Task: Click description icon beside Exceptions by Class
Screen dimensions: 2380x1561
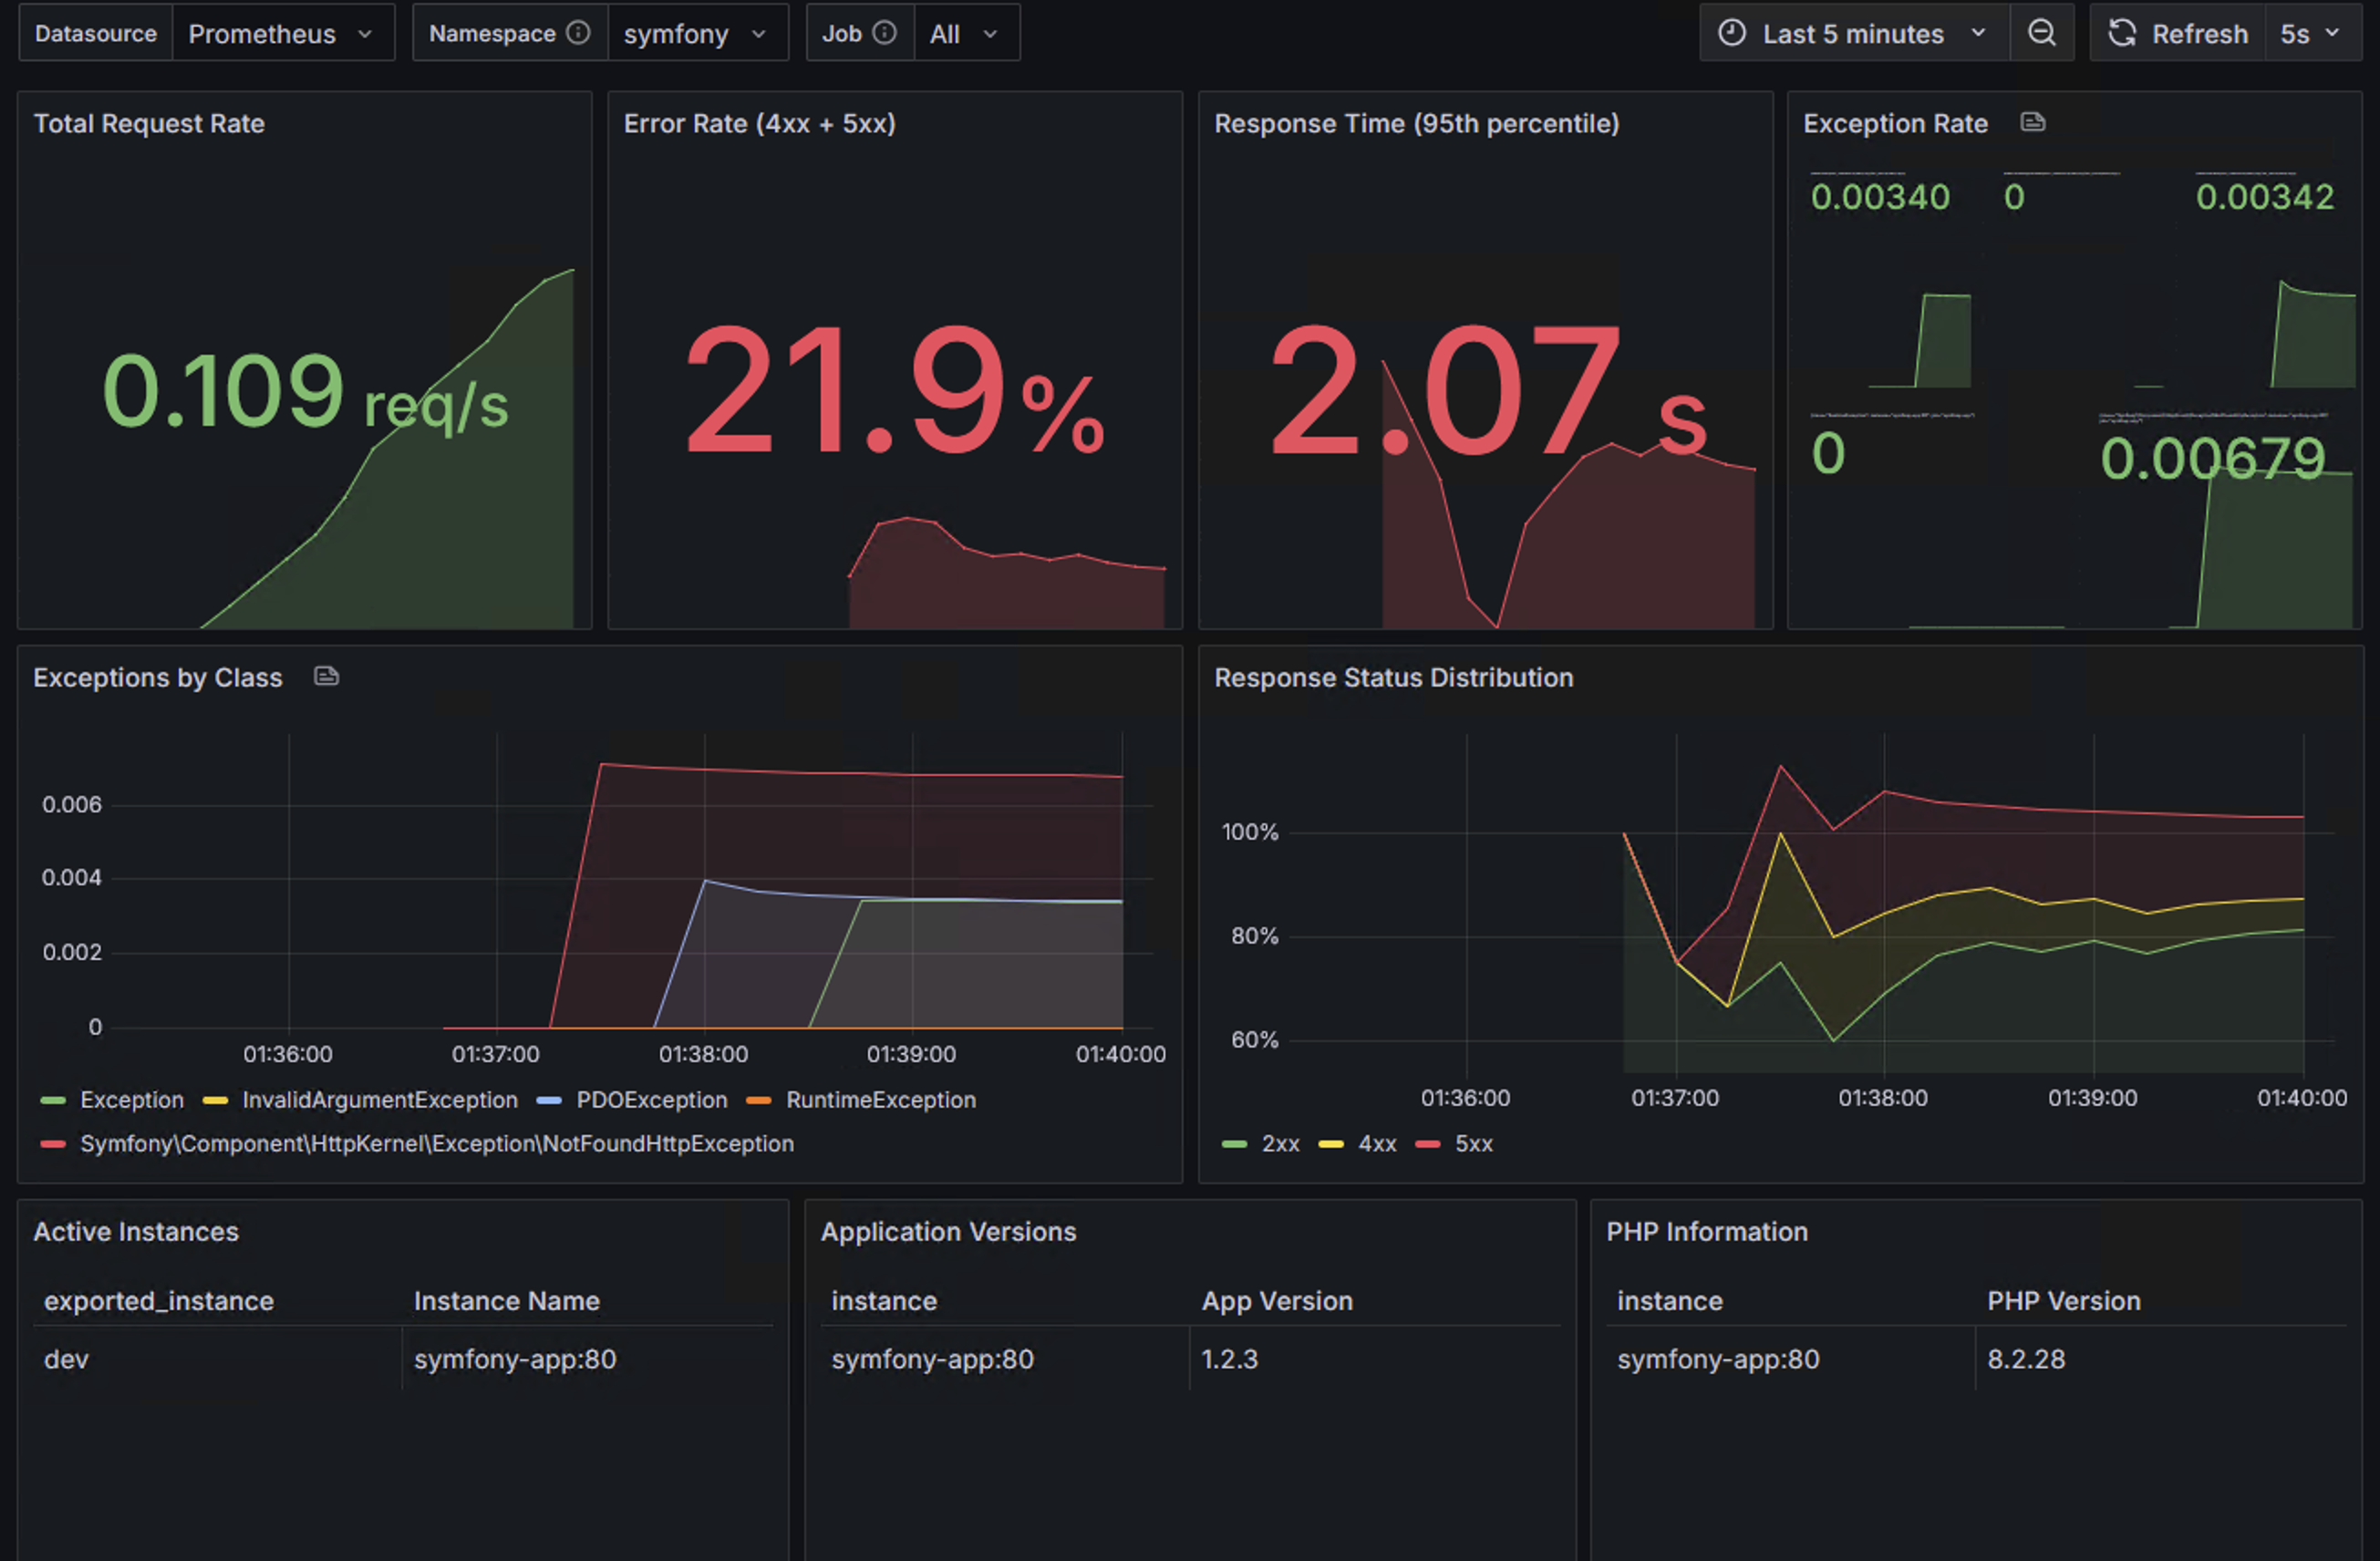Action: tap(326, 677)
